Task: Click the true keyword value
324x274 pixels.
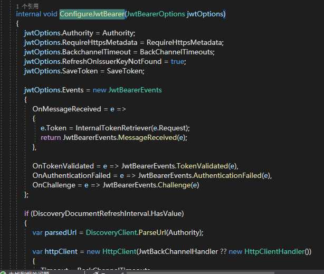Action: coord(177,61)
